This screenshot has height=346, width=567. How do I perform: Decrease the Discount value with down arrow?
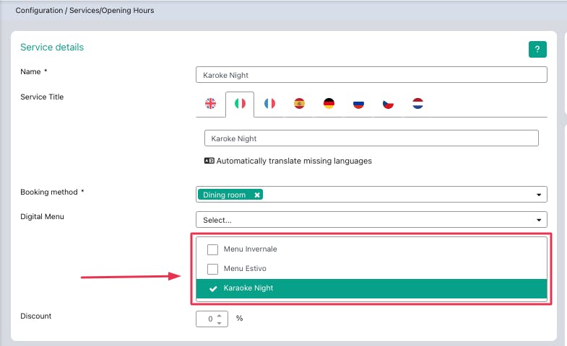[220, 322]
